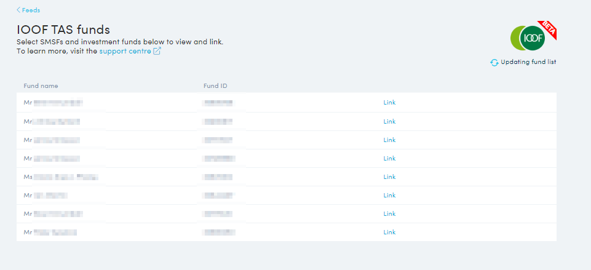591x270 pixels.
Task: Click Link in the last fund row
Action: click(x=389, y=232)
